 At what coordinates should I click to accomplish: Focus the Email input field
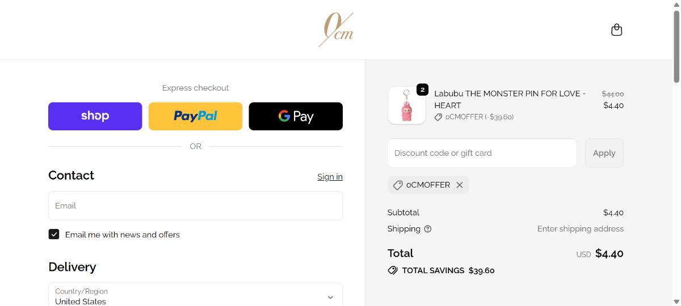(195, 206)
